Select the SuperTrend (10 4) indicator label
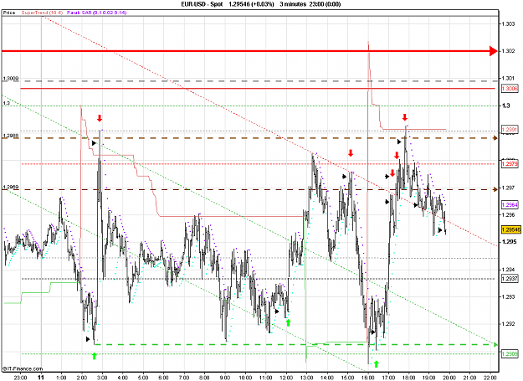This screenshot has width=523, height=381. (42, 13)
